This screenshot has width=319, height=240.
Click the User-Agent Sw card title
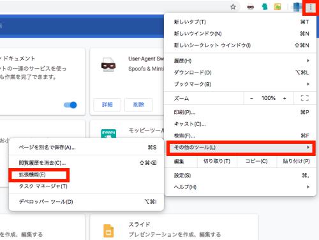pyautogui.click(x=146, y=59)
